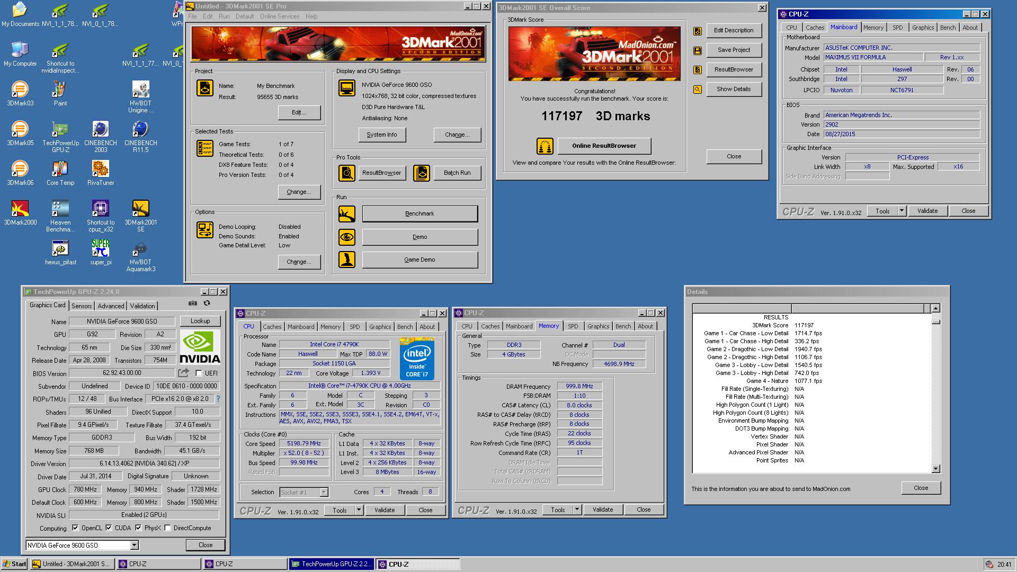This screenshot has height=572, width=1017.
Task: Launch TechPowerUp GPU-Z desktop icon
Action: click(x=60, y=137)
